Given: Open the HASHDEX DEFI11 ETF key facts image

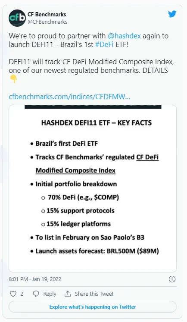Looking at the screenshot, I should [93, 188].
